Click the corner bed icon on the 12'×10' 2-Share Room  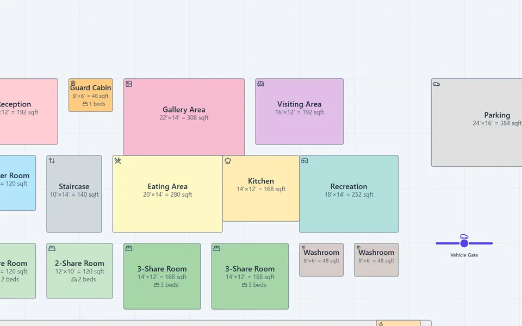tap(52, 248)
